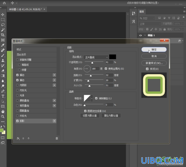Select 样式 in the Layer Style list
The height and width of the screenshot is (167, 186).
tap(36, 49)
